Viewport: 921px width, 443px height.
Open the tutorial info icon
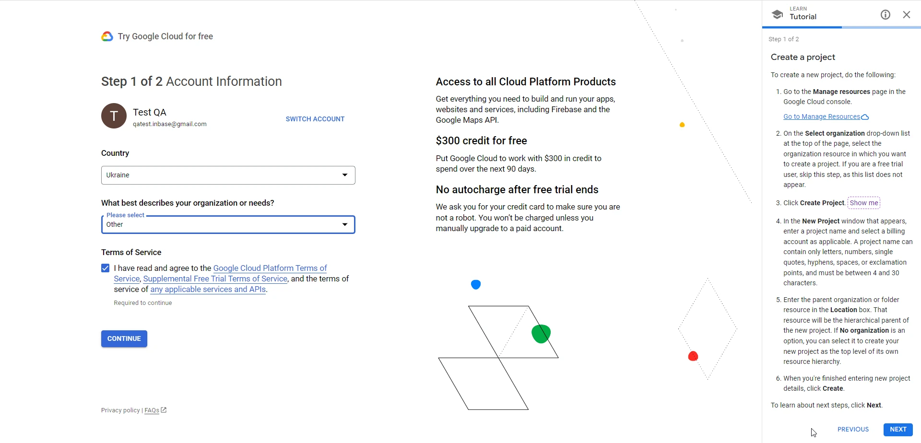(886, 15)
